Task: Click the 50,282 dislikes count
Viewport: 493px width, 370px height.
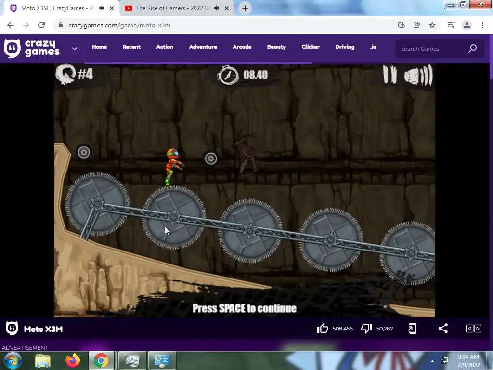Action: click(385, 329)
